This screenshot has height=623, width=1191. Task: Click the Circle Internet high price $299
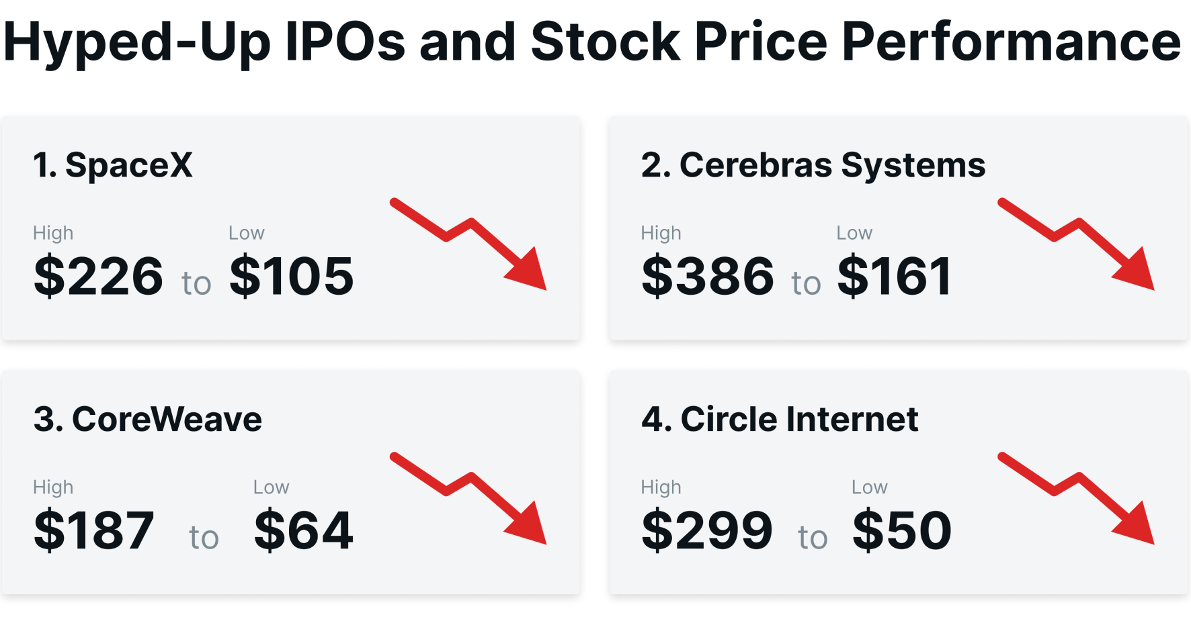pos(707,530)
